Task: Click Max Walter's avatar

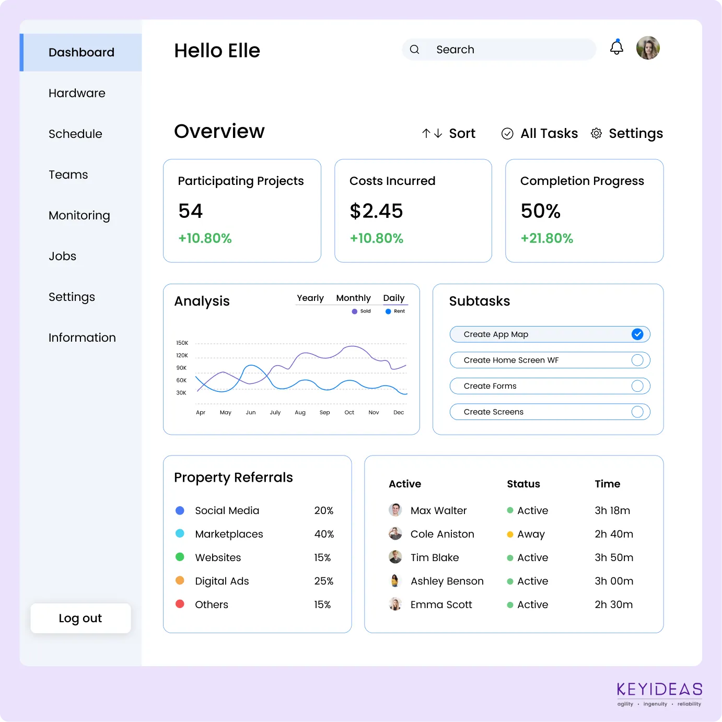Action: pos(395,510)
